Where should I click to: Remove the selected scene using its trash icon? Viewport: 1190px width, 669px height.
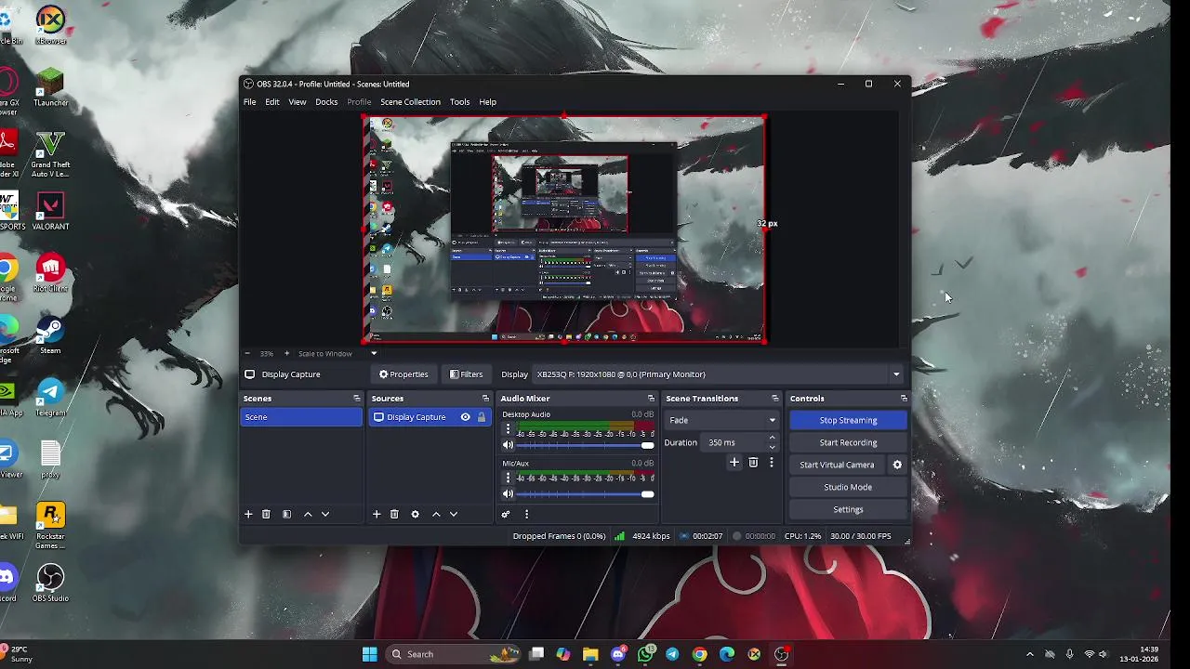coord(266,514)
